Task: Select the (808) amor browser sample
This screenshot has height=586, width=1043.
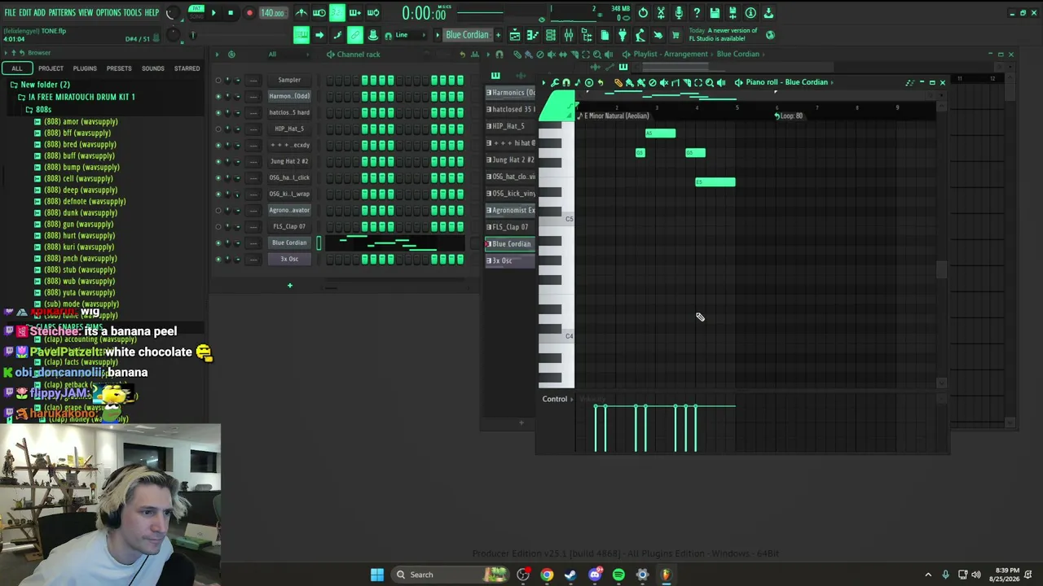Action: (x=81, y=121)
